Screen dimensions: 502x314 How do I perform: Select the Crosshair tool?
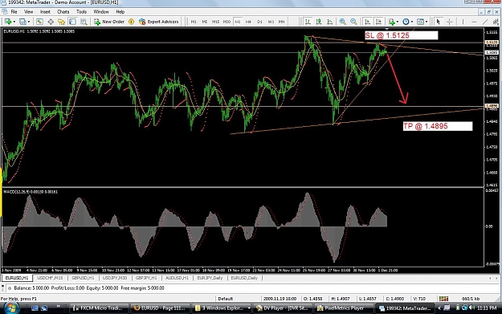coord(450,22)
